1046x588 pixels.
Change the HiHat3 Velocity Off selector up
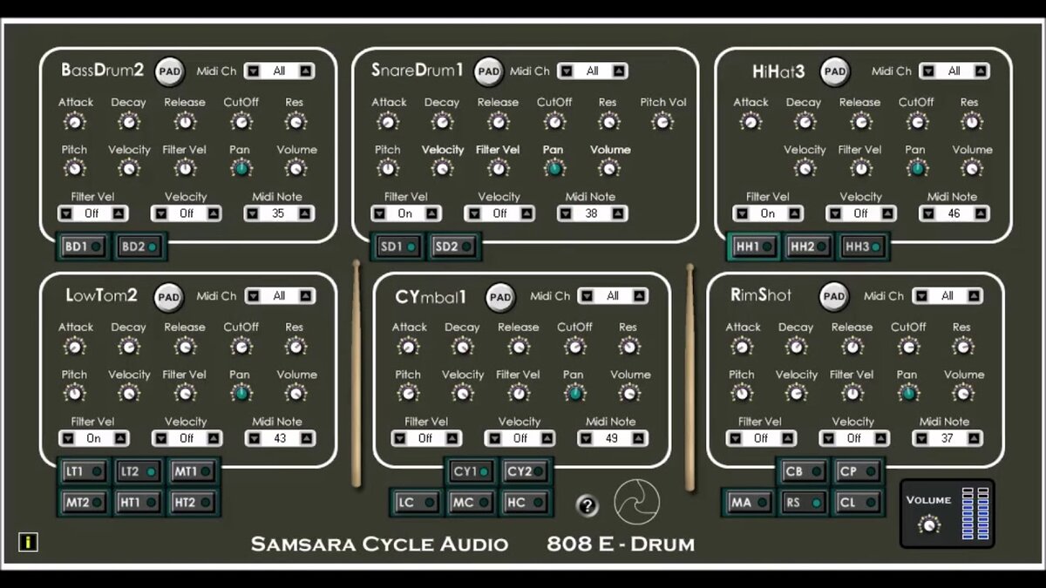click(886, 213)
